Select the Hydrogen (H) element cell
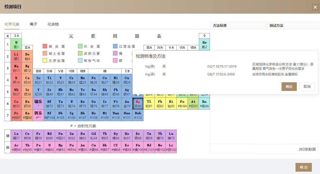The height and width of the screenshot is (174, 320). click(16, 45)
